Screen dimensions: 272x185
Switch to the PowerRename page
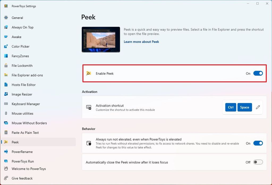click(22, 152)
